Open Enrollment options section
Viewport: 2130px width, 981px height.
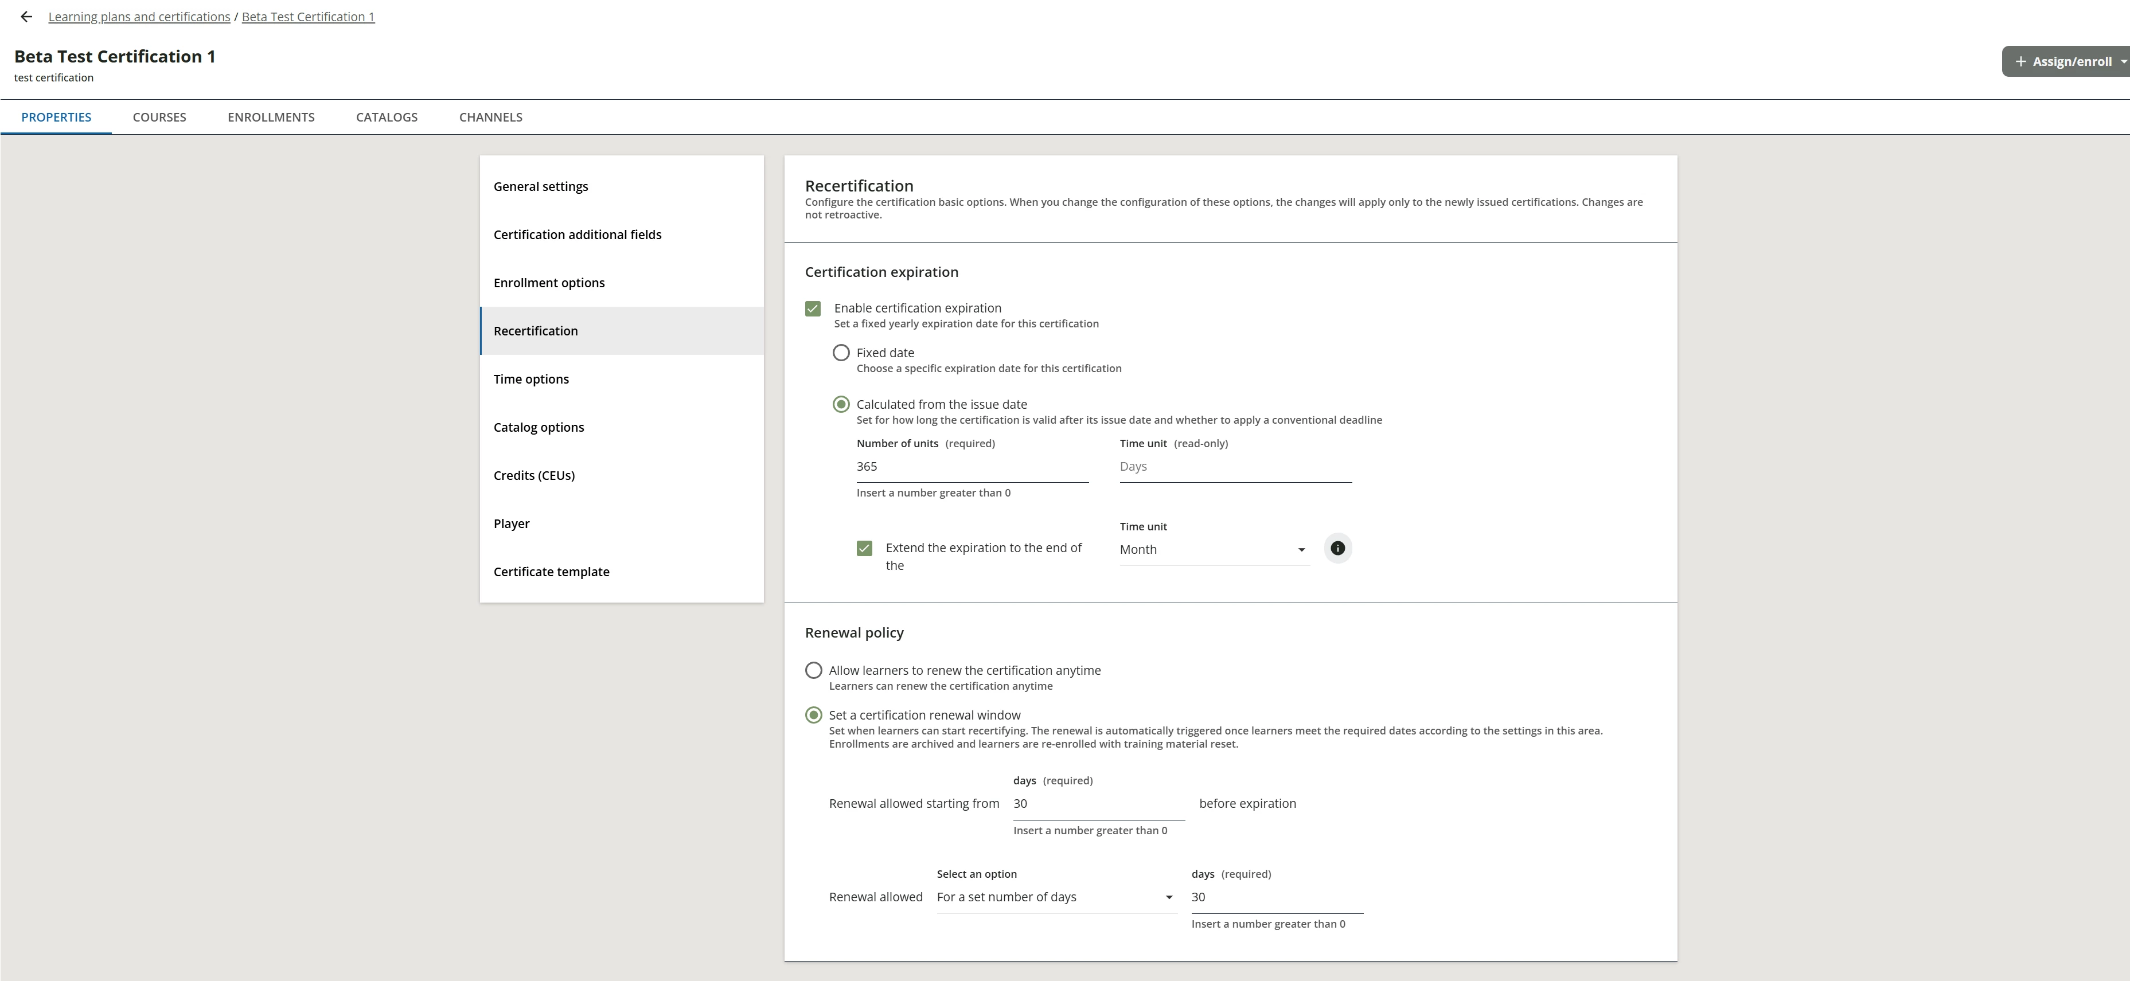pos(622,283)
